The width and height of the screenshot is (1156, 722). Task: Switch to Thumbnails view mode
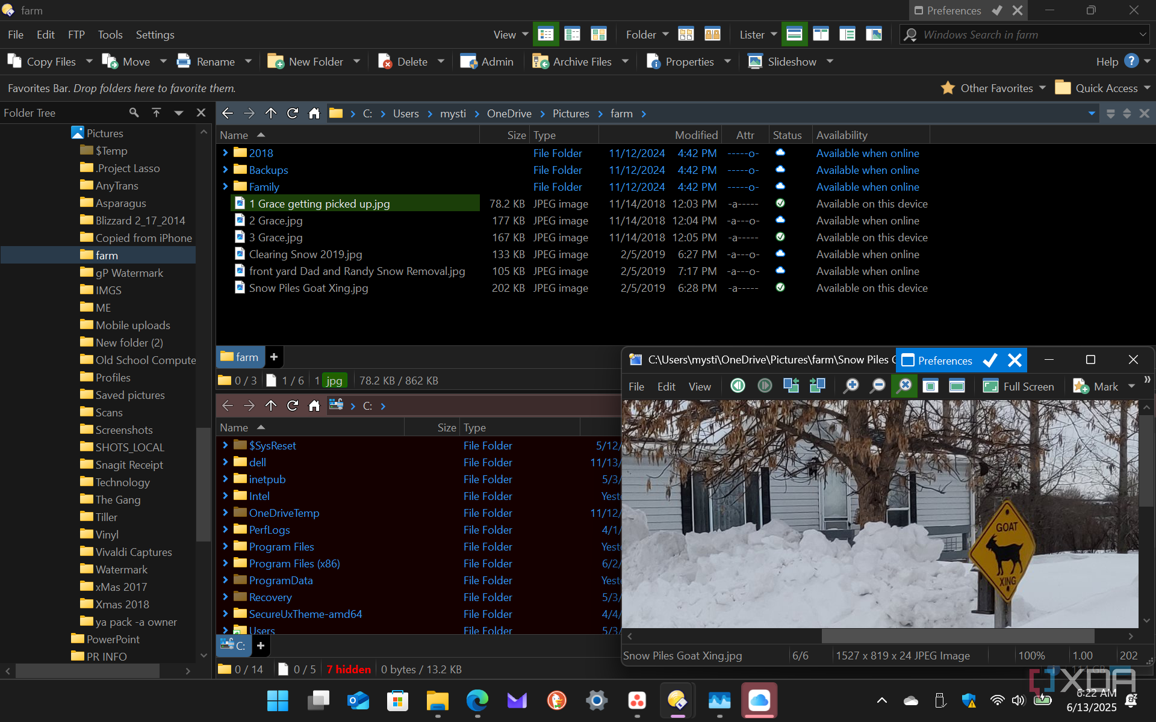tap(598, 34)
